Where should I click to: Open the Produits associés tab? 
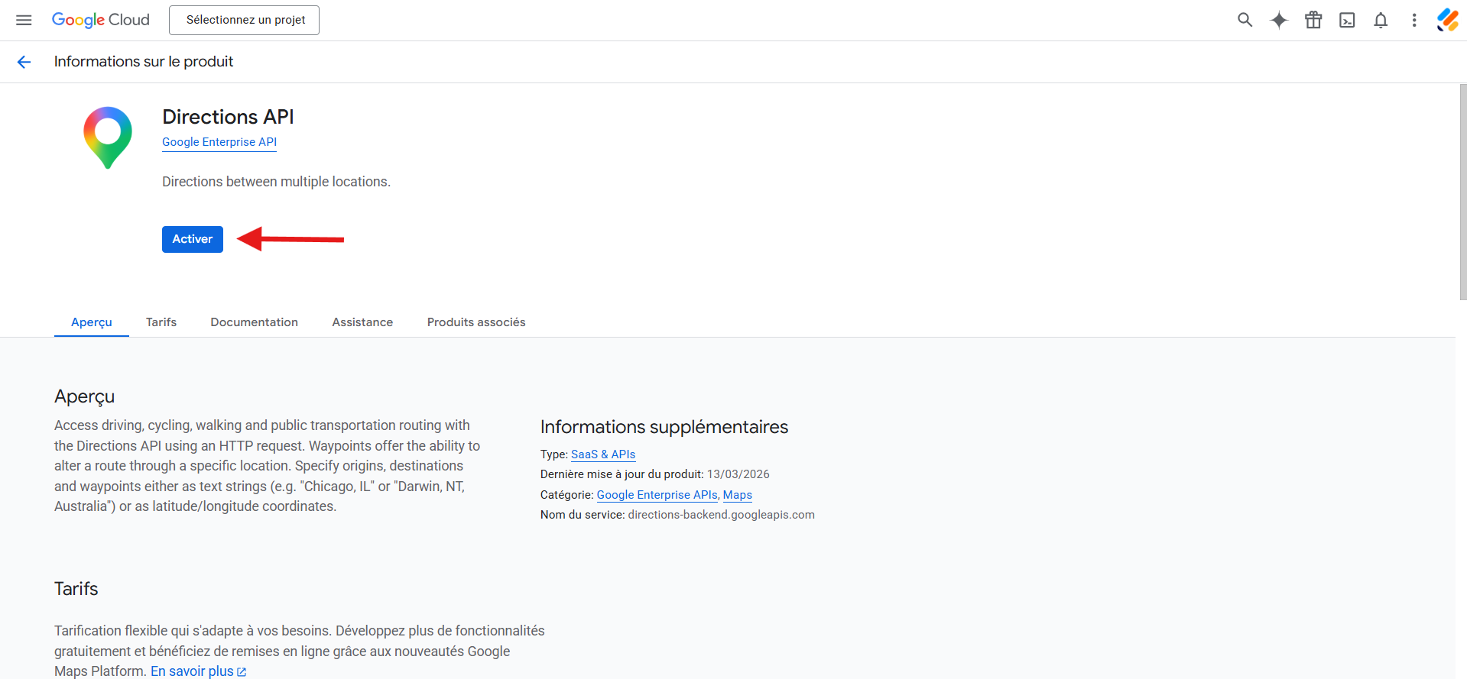pos(476,322)
